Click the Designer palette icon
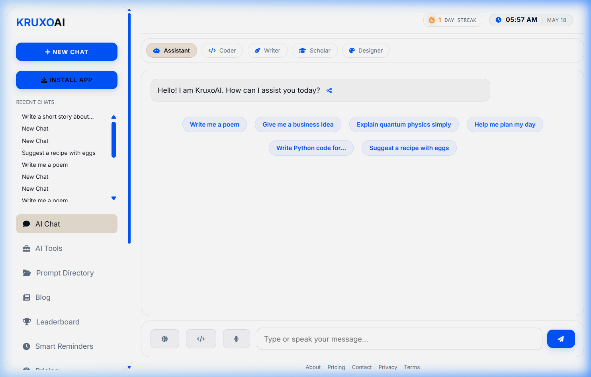591x377 pixels. (x=352, y=51)
